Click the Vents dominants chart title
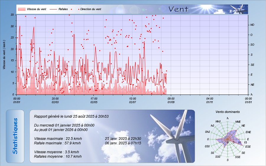This screenshot has height=166, width=266. click(x=228, y=112)
